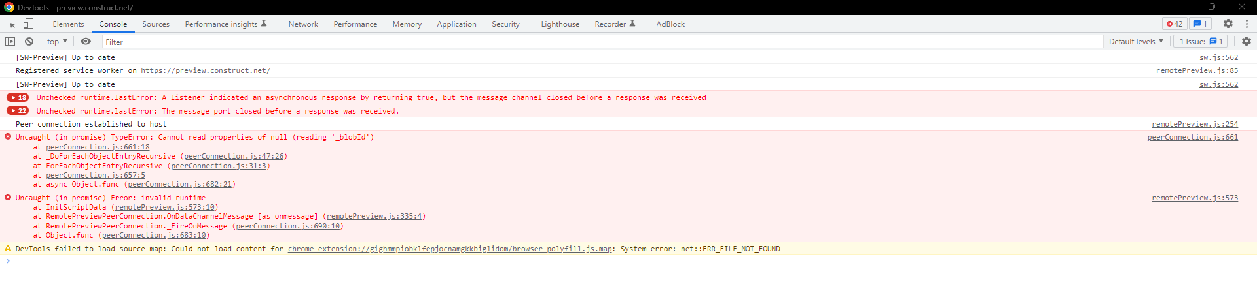
Task: Click the warning icon for source map
Action: 8,249
